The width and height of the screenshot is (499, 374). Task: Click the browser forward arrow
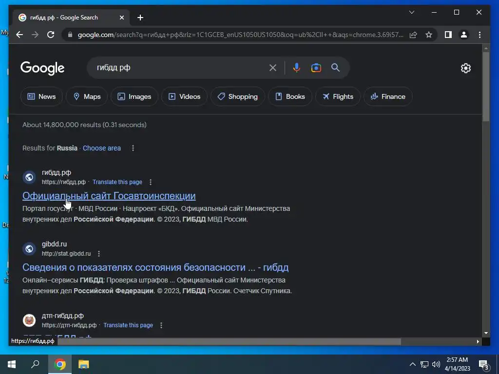pyautogui.click(x=35, y=35)
